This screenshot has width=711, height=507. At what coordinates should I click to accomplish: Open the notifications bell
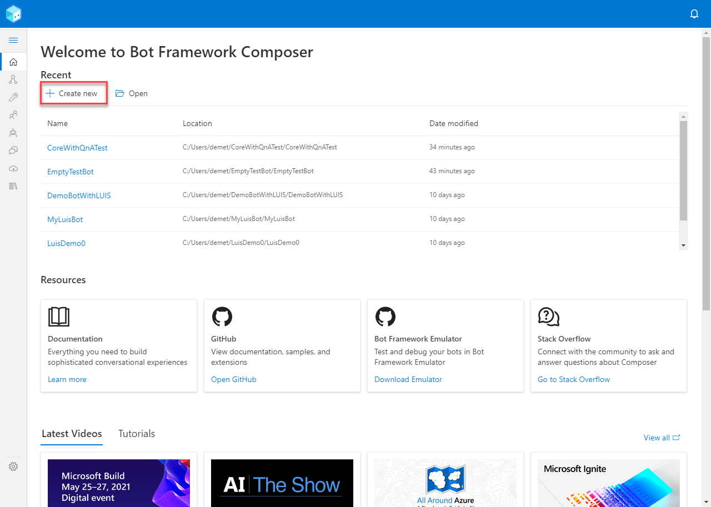point(694,14)
